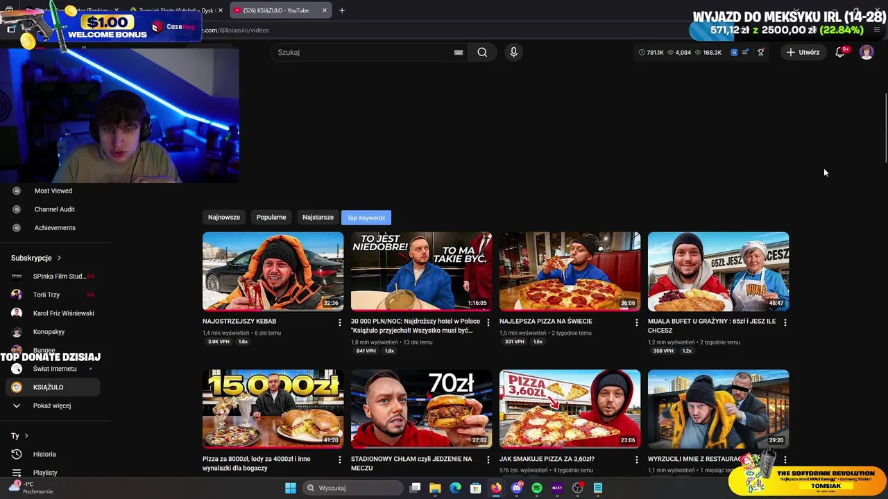The image size is (888, 499).
Task: Open options for NAJLEPSZA PIZZA NA ŚWIECIE video
Action: click(x=636, y=322)
